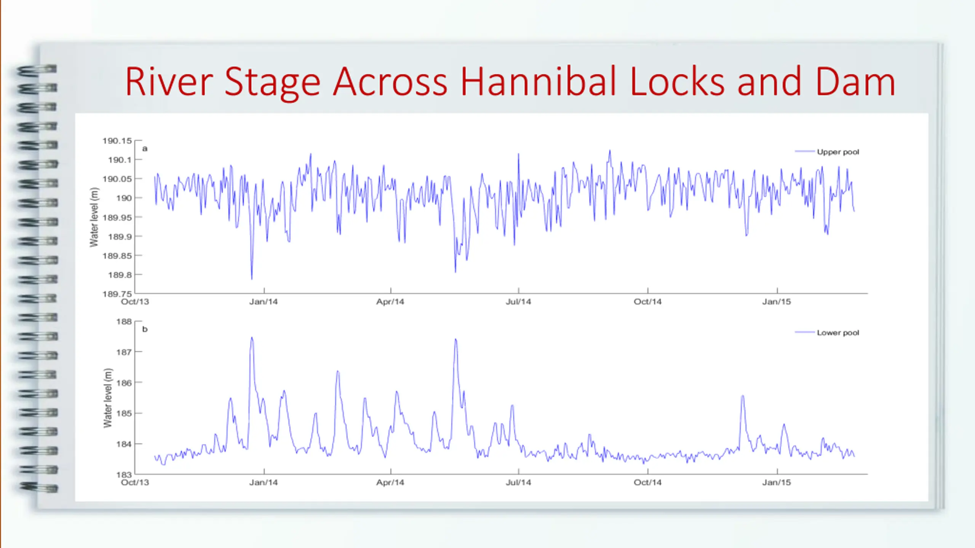Screen dimensions: 975x548
Task: Click the Lower pool legend line sample
Action: (x=805, y=332)
